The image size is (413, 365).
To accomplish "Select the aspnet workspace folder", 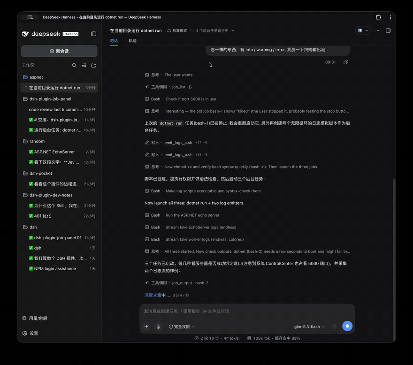I will tap(59, 77).
